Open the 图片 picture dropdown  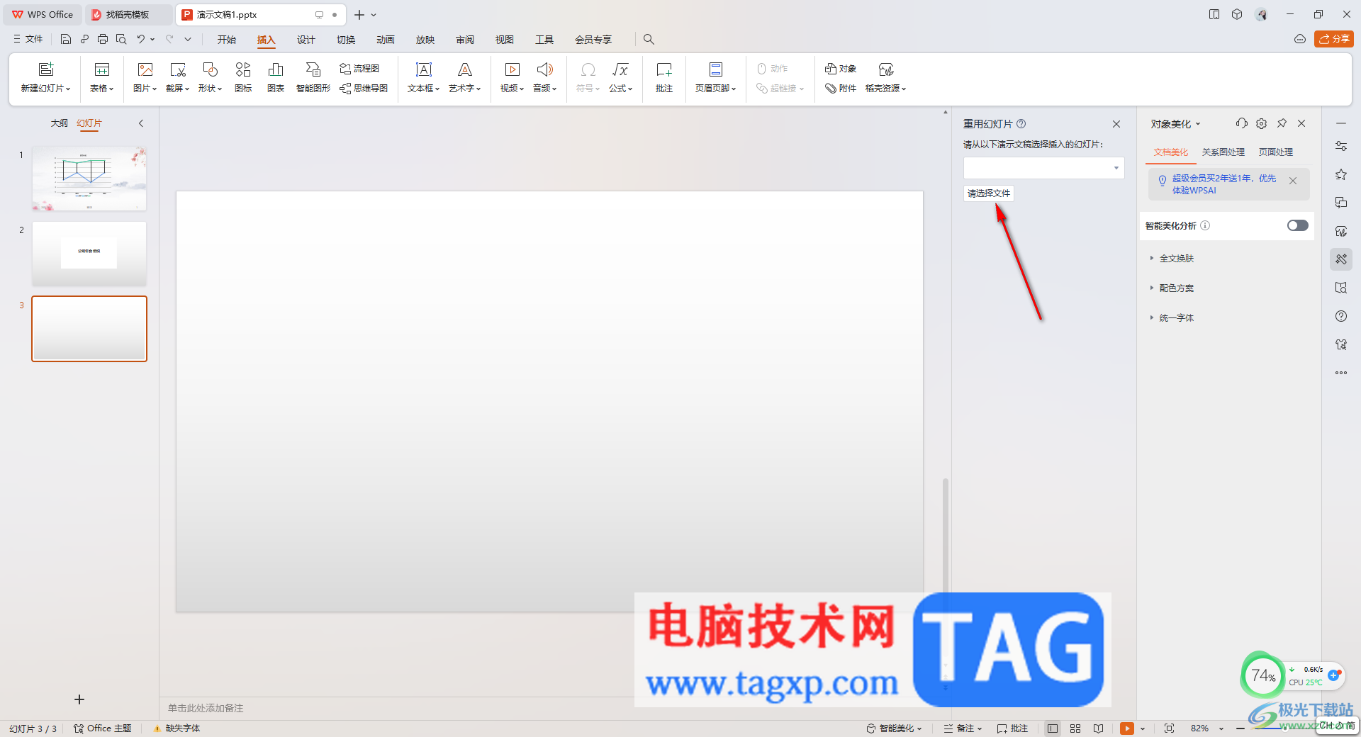pos(145,88)
